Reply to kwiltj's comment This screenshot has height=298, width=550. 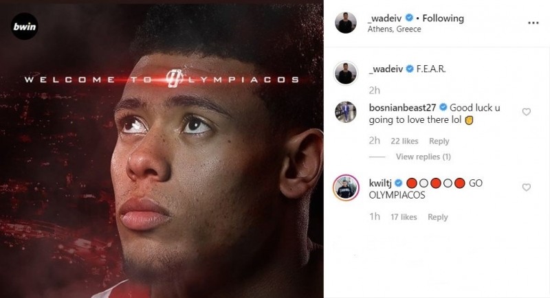(x=438, y=217)
